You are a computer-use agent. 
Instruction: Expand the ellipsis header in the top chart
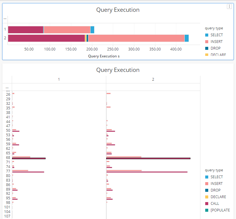coord(5,19)
